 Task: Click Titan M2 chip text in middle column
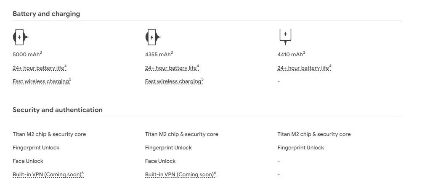click(x=181, y=134)
